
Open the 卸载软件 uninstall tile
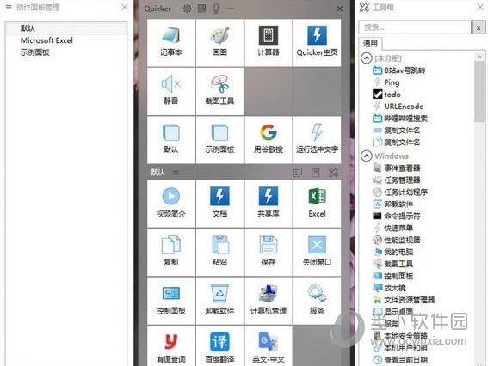[x=219, y=301]
